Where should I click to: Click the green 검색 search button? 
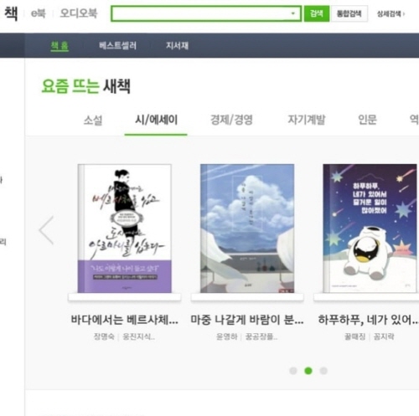(317, 13)
